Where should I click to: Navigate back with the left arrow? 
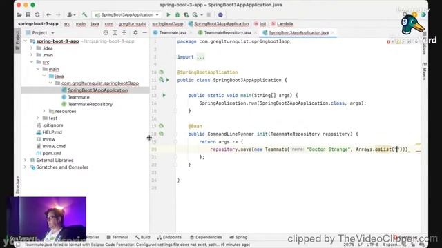pos(49,14)
